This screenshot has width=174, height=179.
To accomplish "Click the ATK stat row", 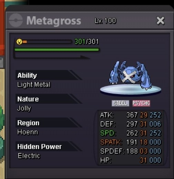I will click(x=131, y=115).
